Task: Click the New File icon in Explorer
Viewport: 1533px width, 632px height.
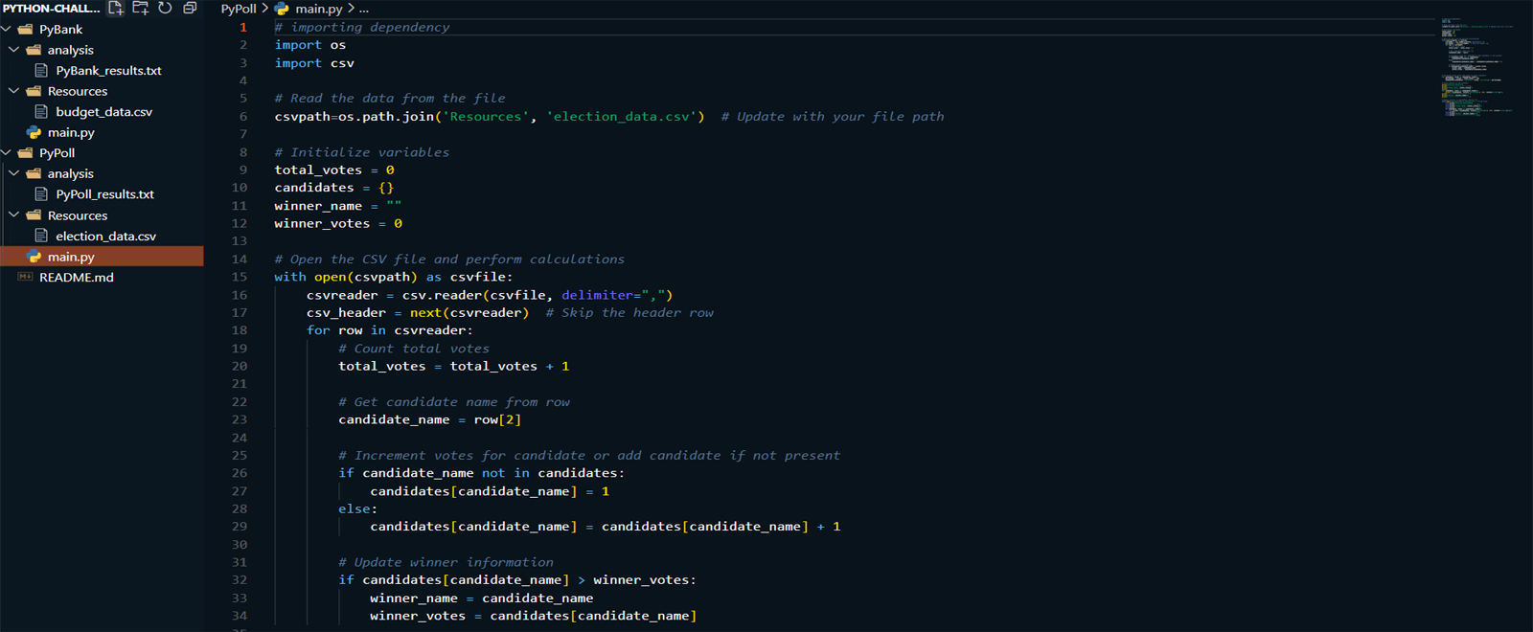Action: pos(115,9)
